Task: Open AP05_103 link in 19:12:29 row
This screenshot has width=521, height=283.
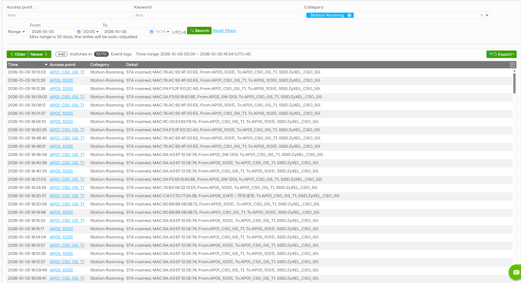Action: pos(61,80)
